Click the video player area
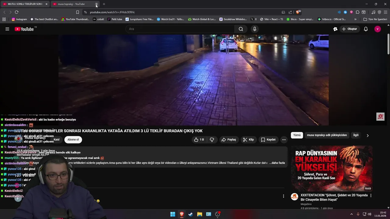The image size is (390, 219). (193, 80)
